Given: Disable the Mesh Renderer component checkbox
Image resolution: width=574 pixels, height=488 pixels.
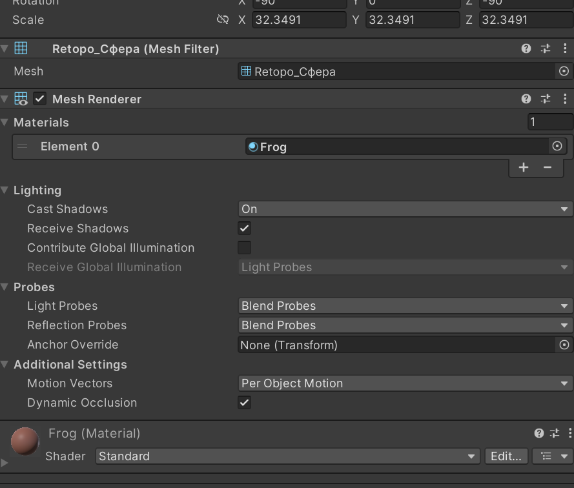Looking at the screenshot, I should (x=40, y=99).
